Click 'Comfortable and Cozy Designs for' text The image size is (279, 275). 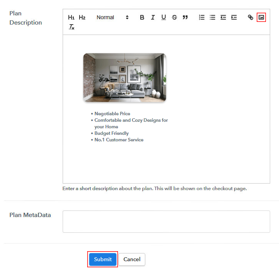(x=131, y=120)
